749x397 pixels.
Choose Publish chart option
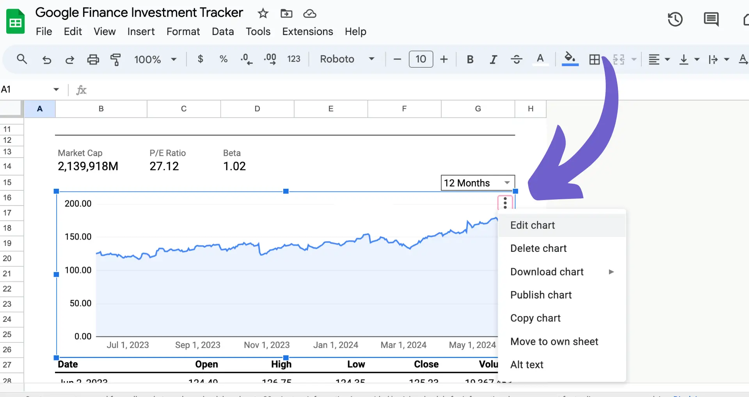(562, 295)
